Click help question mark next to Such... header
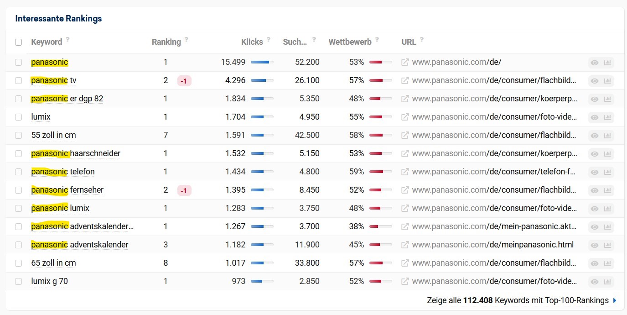 (313, 39)
